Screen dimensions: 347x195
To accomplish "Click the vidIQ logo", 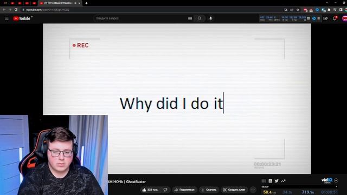I will (x=327, y=180).
